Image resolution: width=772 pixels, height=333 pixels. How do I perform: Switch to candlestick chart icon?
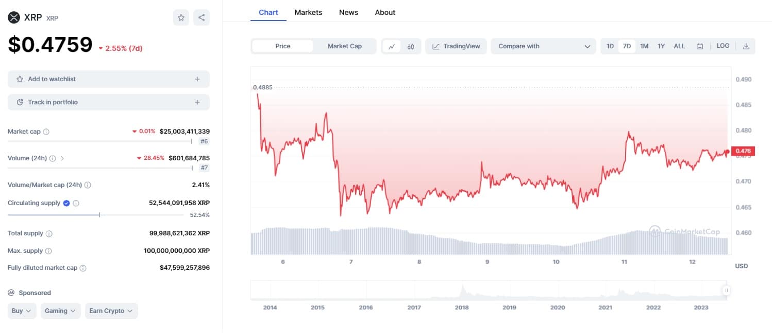(411, 46)
